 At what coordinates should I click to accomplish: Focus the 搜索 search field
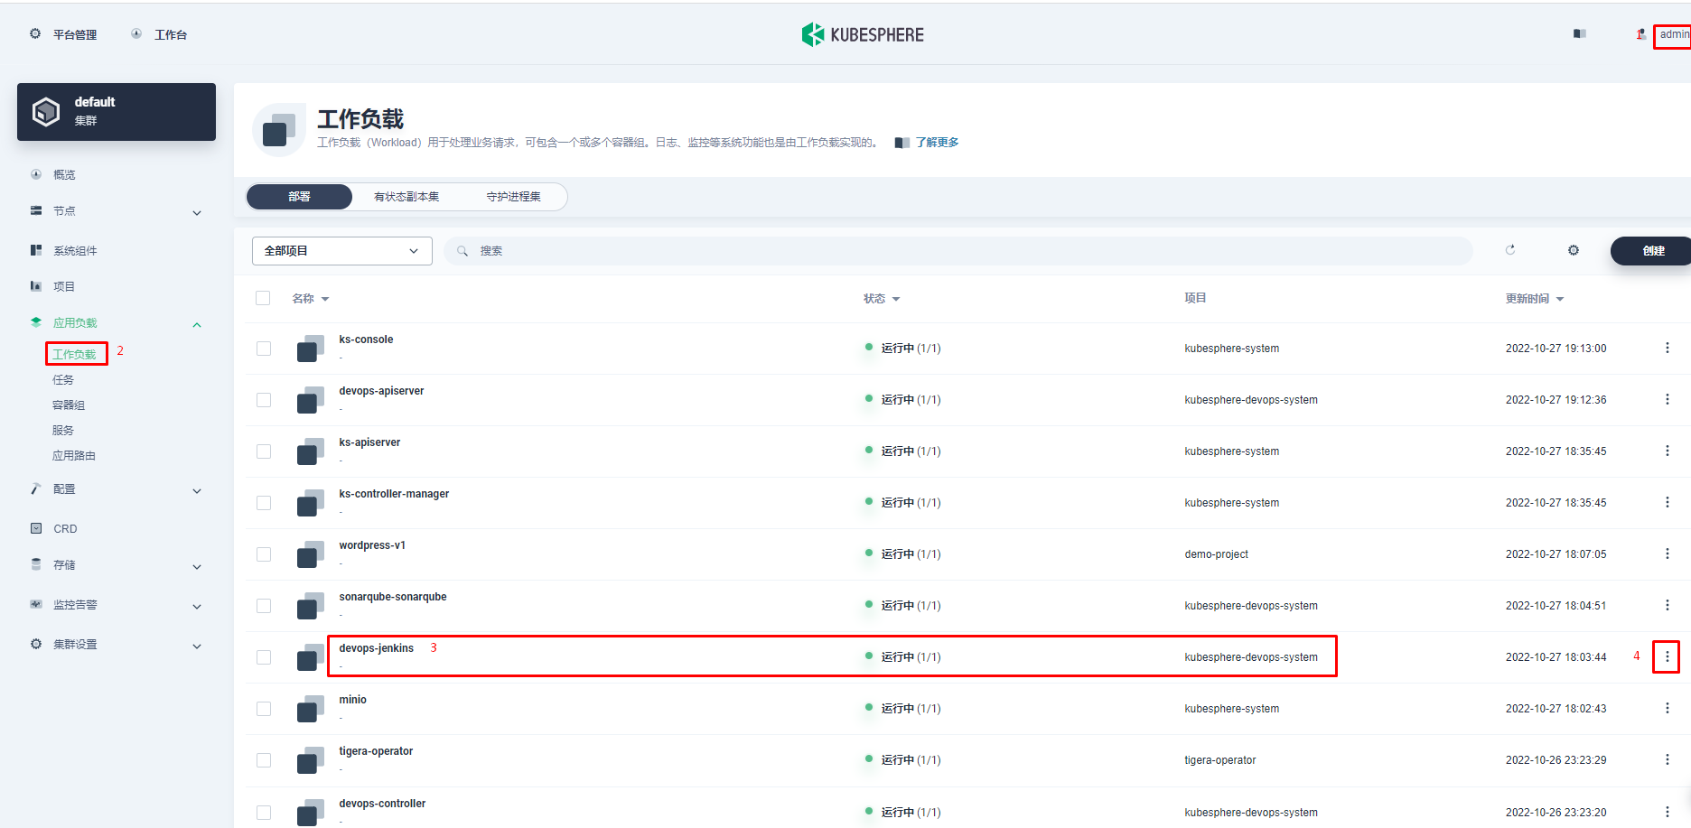click(958, 251)
